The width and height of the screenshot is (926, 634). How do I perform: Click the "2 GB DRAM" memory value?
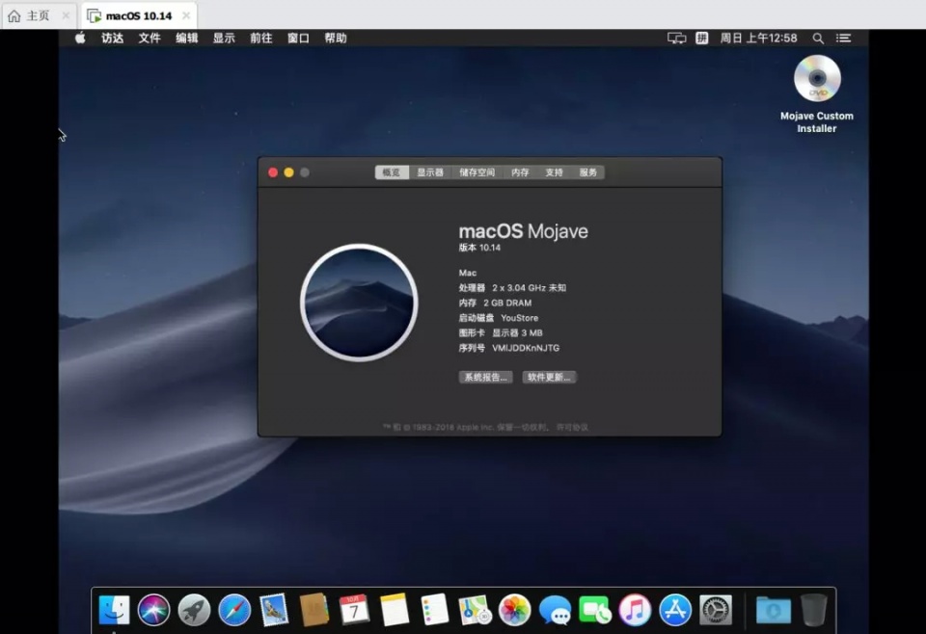507,304
